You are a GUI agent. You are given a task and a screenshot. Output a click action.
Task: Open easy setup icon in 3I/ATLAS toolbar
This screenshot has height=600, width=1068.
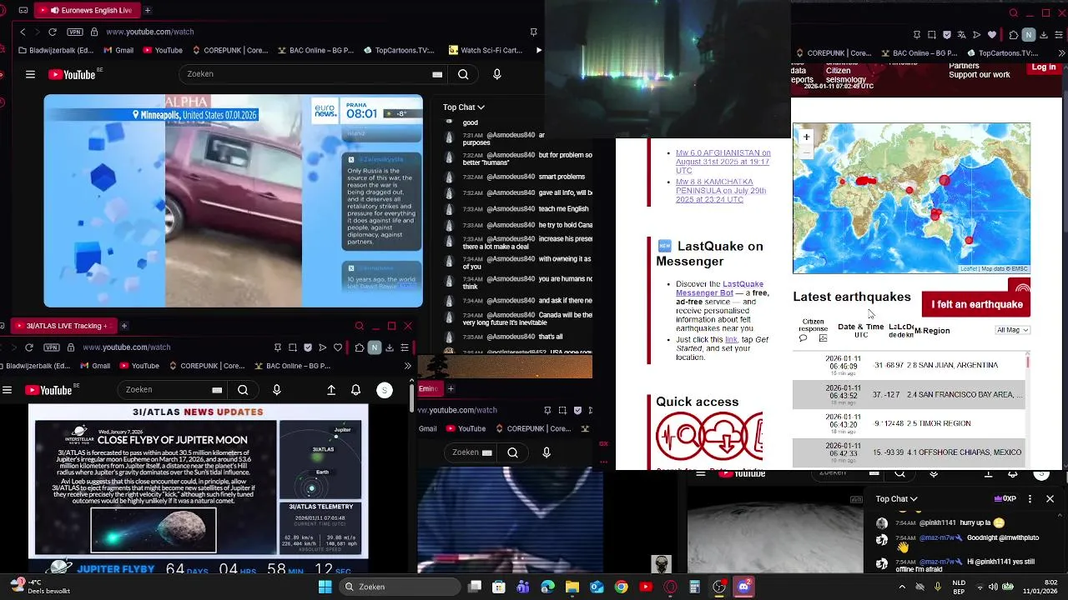coord(405,347)
